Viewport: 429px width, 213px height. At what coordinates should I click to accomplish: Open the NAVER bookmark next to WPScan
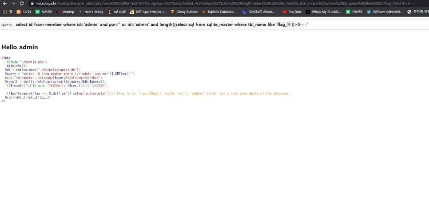(x=354, y=12)
